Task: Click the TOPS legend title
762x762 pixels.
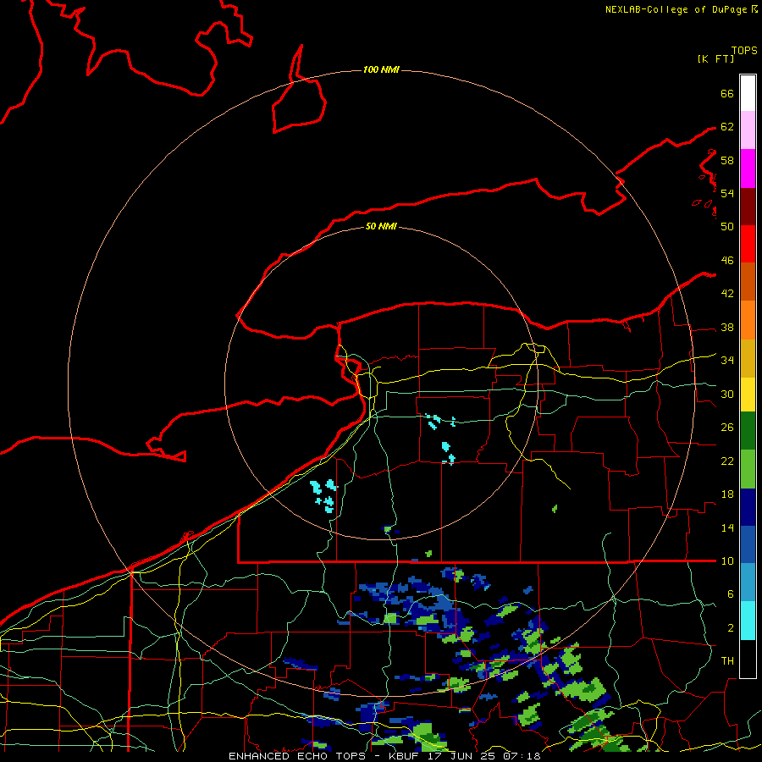Action: click(744, 51)
